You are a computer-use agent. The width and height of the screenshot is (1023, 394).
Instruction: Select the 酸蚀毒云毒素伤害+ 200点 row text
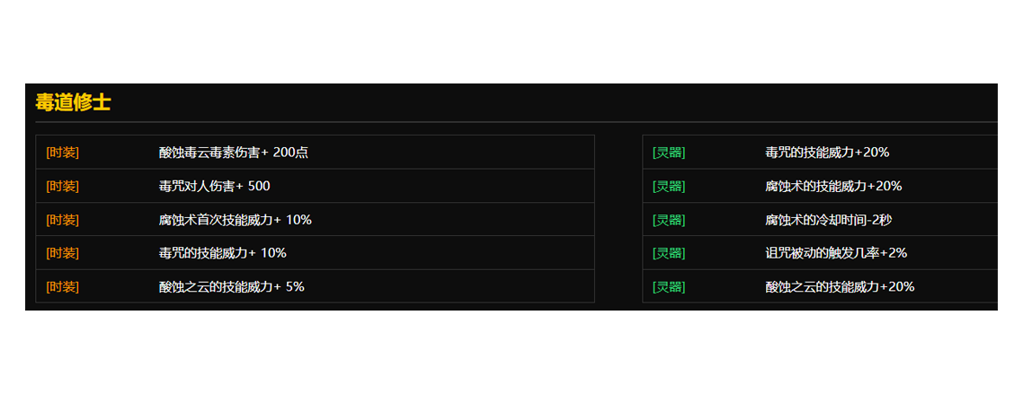tap(233, 153)
